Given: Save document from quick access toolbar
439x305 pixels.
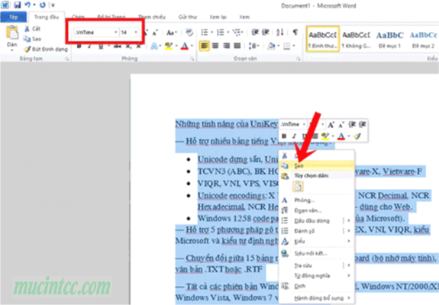Looking at the screenshot, I should coord(18,5).
